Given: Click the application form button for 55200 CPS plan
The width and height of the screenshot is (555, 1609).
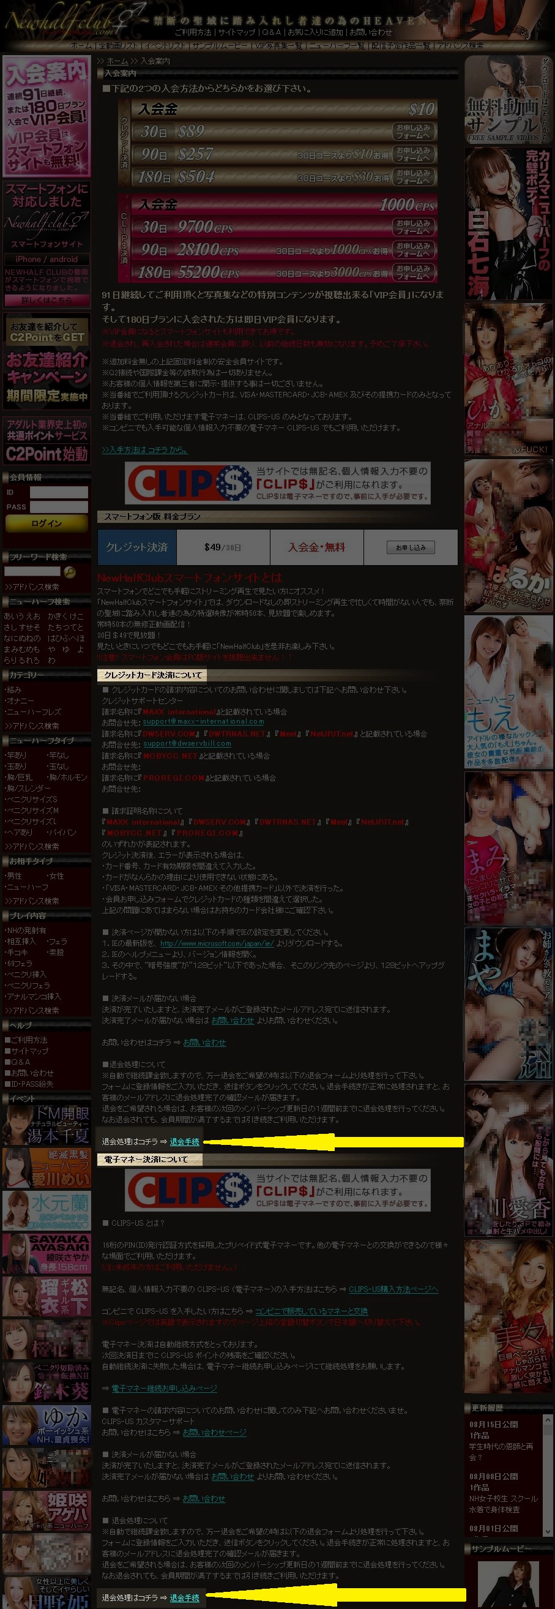Looking at the screenshot, I should click(x=413, y=272).
